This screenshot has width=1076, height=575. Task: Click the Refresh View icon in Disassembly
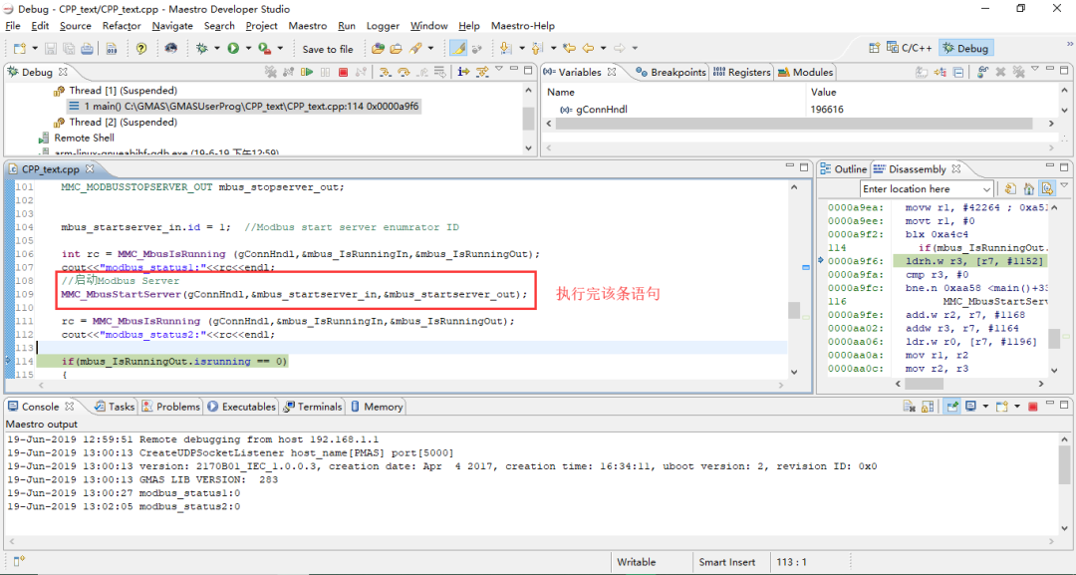coord(1010,188)
